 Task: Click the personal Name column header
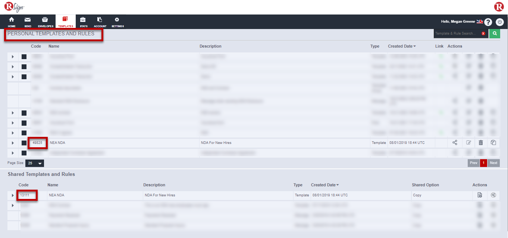[54, 46]
